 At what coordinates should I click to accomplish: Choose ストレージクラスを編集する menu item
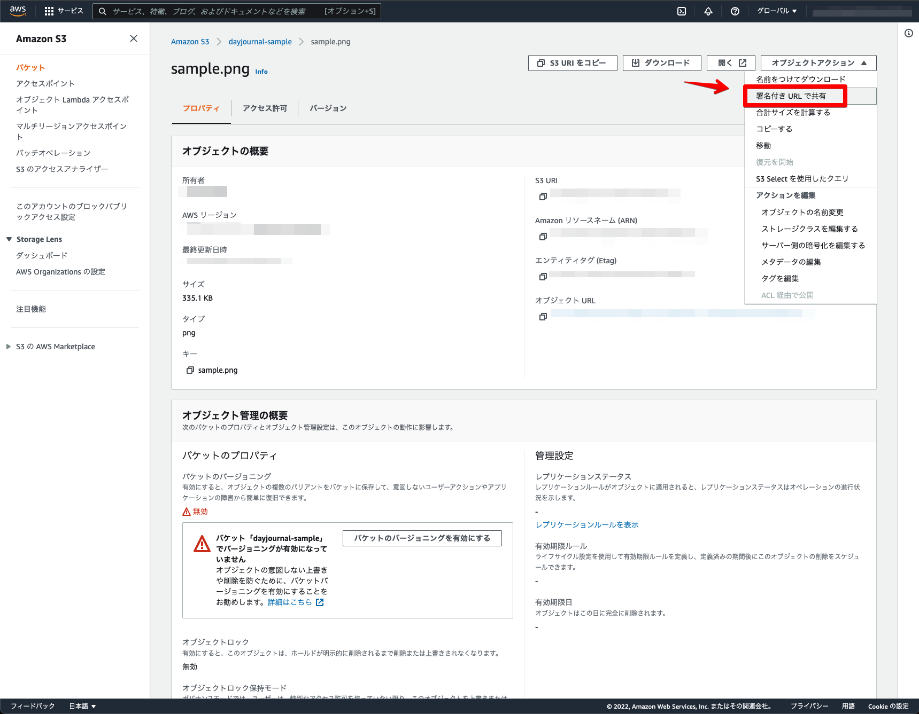pos(810,229)
